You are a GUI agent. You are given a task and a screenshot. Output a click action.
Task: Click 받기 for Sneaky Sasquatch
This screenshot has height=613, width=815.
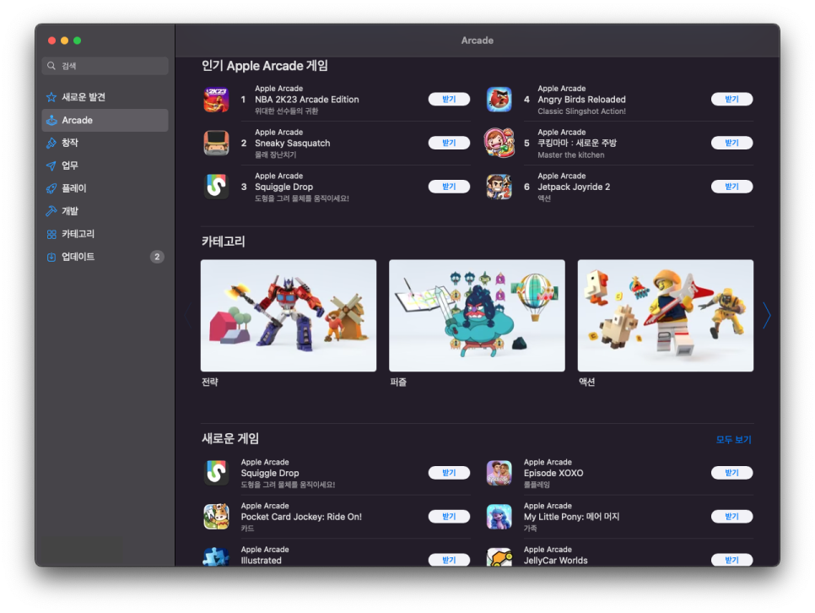449,143
